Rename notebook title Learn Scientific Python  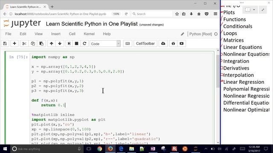click(92, 24)
